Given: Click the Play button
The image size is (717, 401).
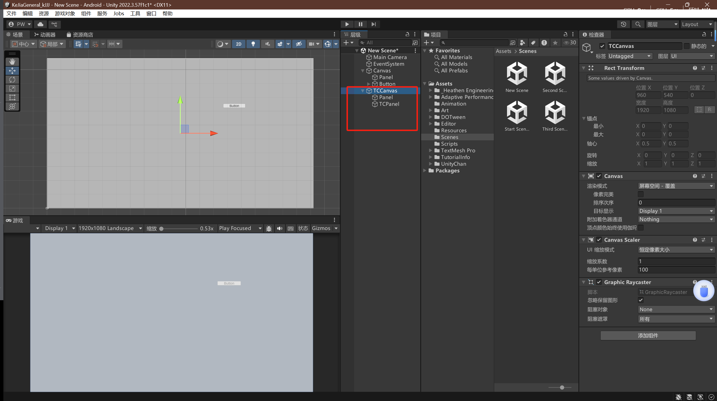Looking at the screenshot, I should [347, 24].
